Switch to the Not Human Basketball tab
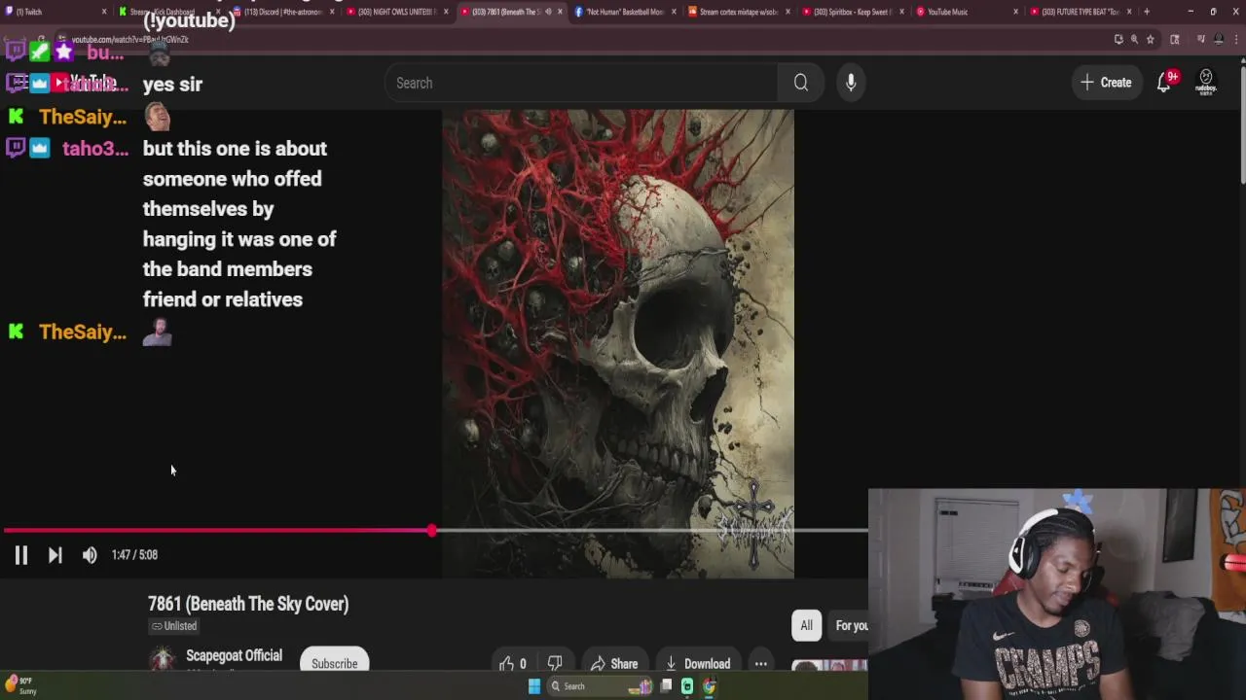1246x700 pixels. click(623, 12)
